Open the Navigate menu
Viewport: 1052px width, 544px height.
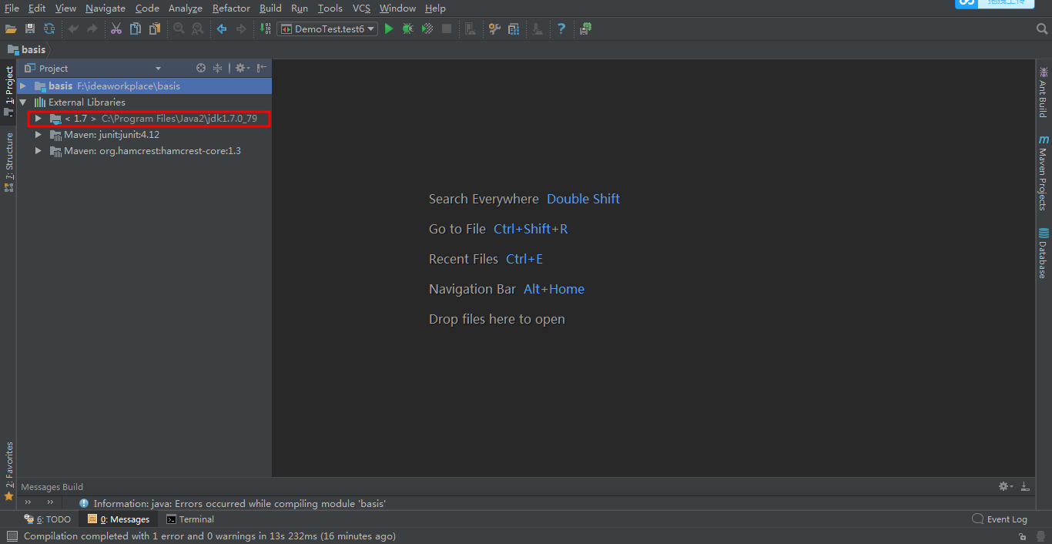click(x=106, y=8)
